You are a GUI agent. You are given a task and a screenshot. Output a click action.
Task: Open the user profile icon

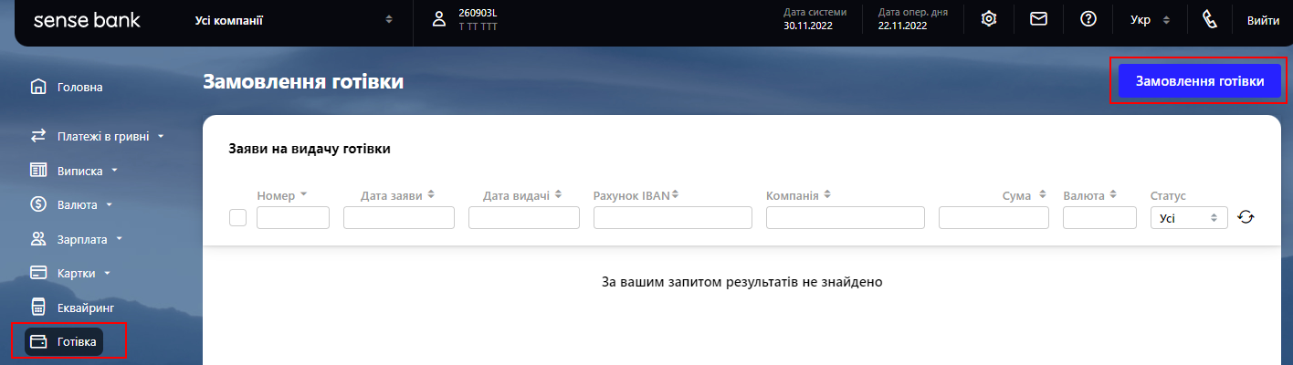439,19
